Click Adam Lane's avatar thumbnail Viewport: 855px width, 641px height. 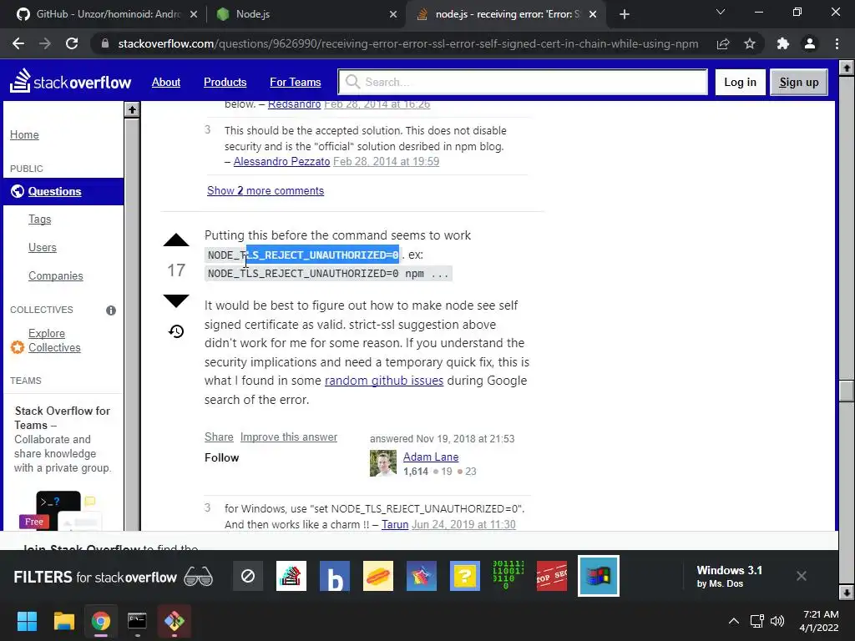click(383, 463)
